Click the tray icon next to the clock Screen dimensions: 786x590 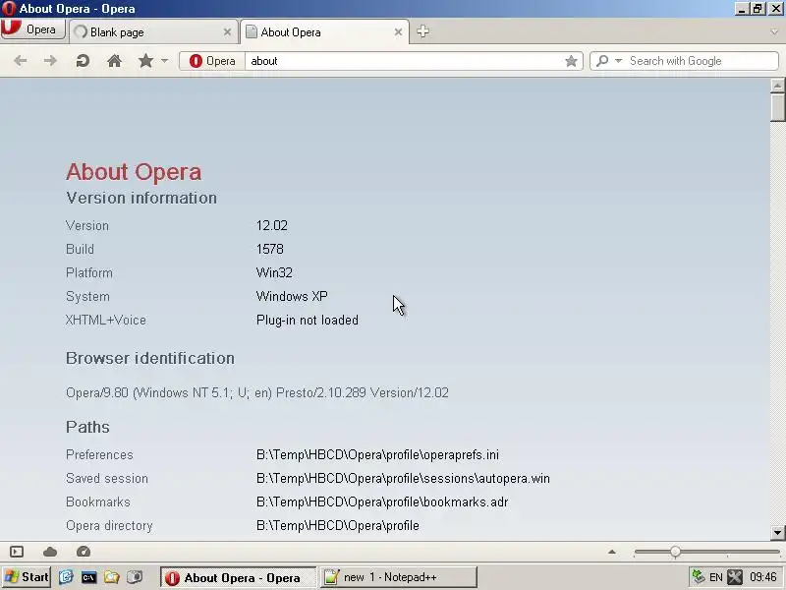pos(735,577)
